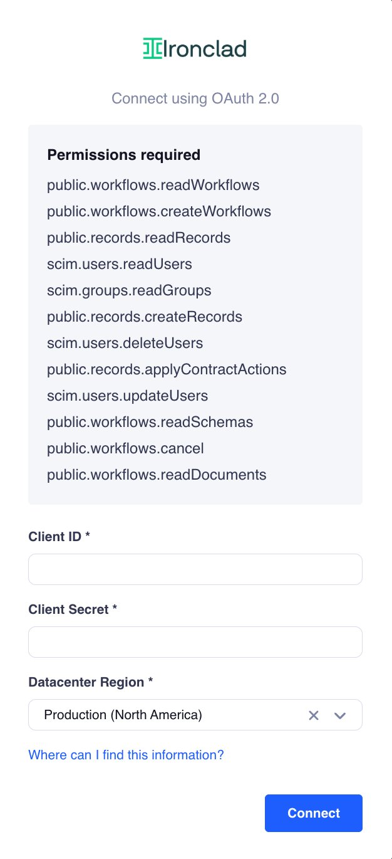Select permission scim.users.updateUsers
The image size is (392, 859).
[128, 396]
